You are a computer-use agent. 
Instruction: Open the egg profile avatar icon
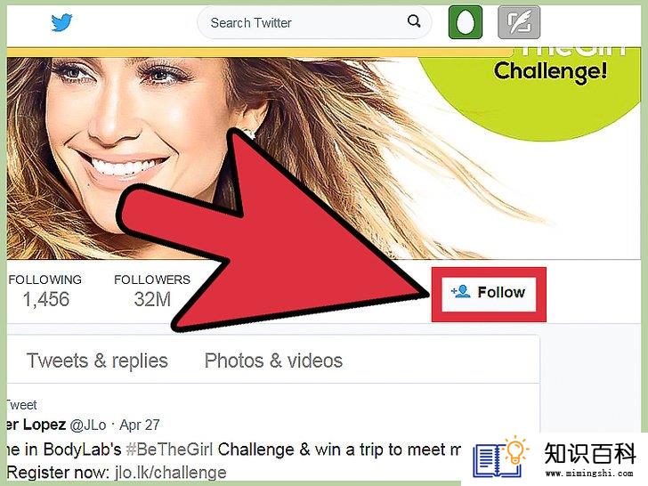tap(466, 22)
